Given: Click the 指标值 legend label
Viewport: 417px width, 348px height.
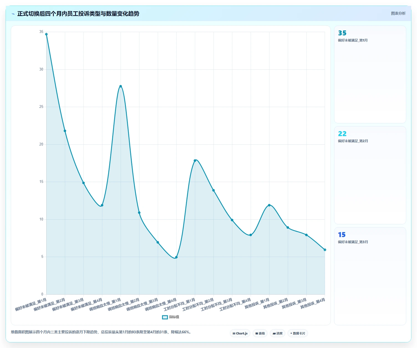Looking at the screenshot, I should [x=174, y=317].
